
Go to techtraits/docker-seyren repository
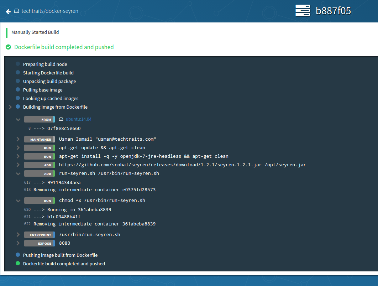tap(49, 11)
